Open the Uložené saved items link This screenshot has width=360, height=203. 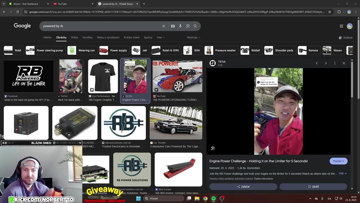[346, 37]
